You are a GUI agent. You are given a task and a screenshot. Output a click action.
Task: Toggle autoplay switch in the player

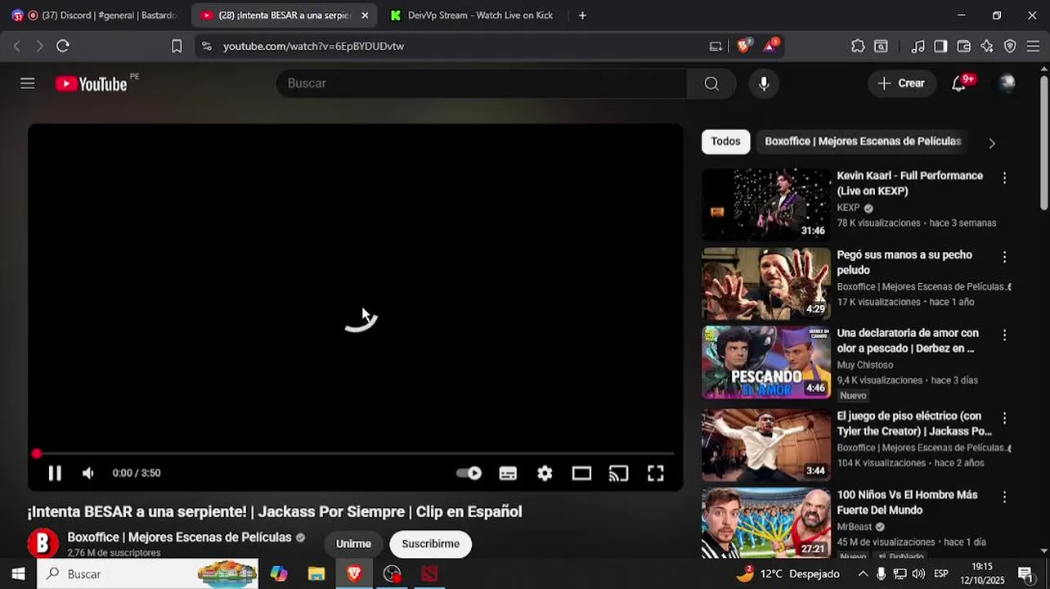coord(469,473)
